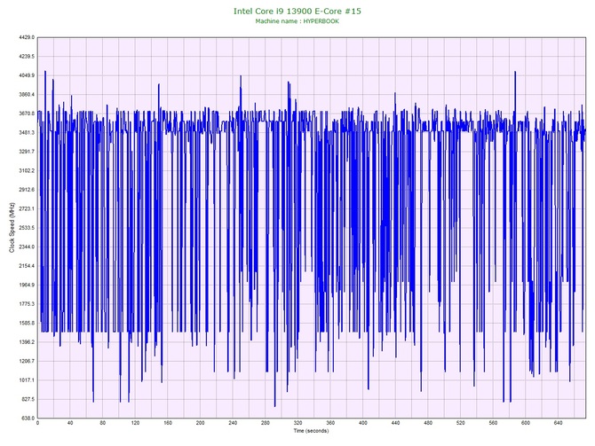Click the 520 time axis tick label
The image size is (595, 446).
pos(460,423)
